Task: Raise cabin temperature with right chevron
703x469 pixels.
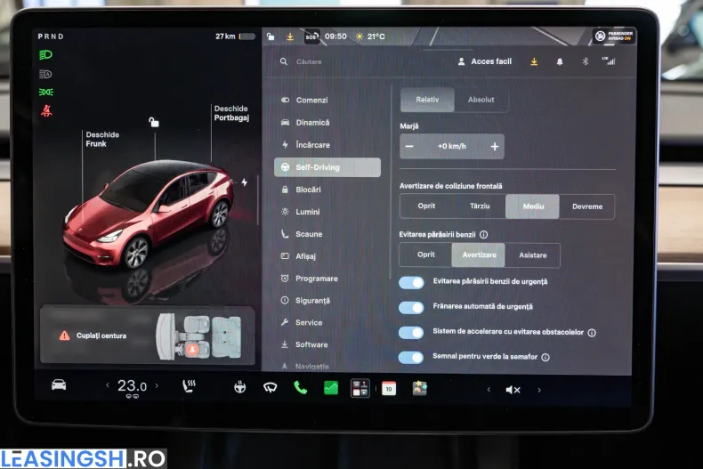Action: [x=157, y=385]
